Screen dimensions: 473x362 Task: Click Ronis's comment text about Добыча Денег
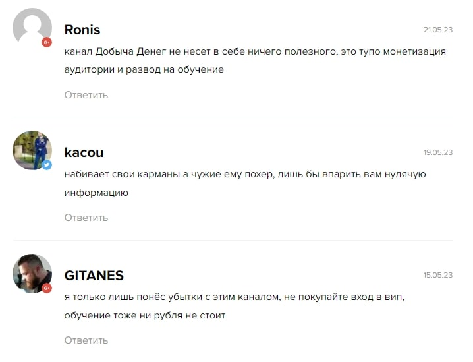pos(255,51)
